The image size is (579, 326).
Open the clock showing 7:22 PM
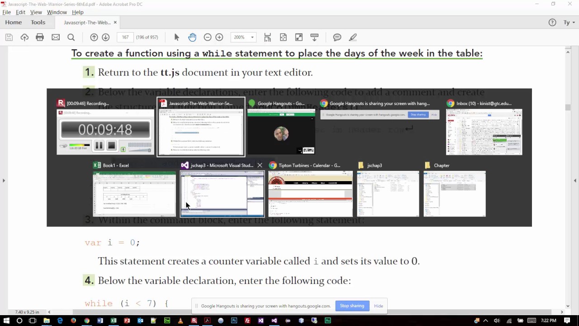549,321
